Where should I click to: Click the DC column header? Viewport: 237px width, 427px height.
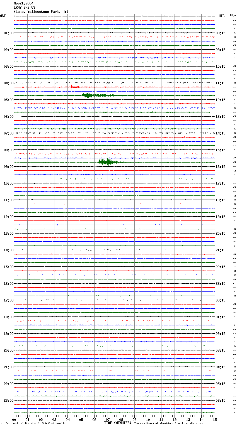pos(231,15)
